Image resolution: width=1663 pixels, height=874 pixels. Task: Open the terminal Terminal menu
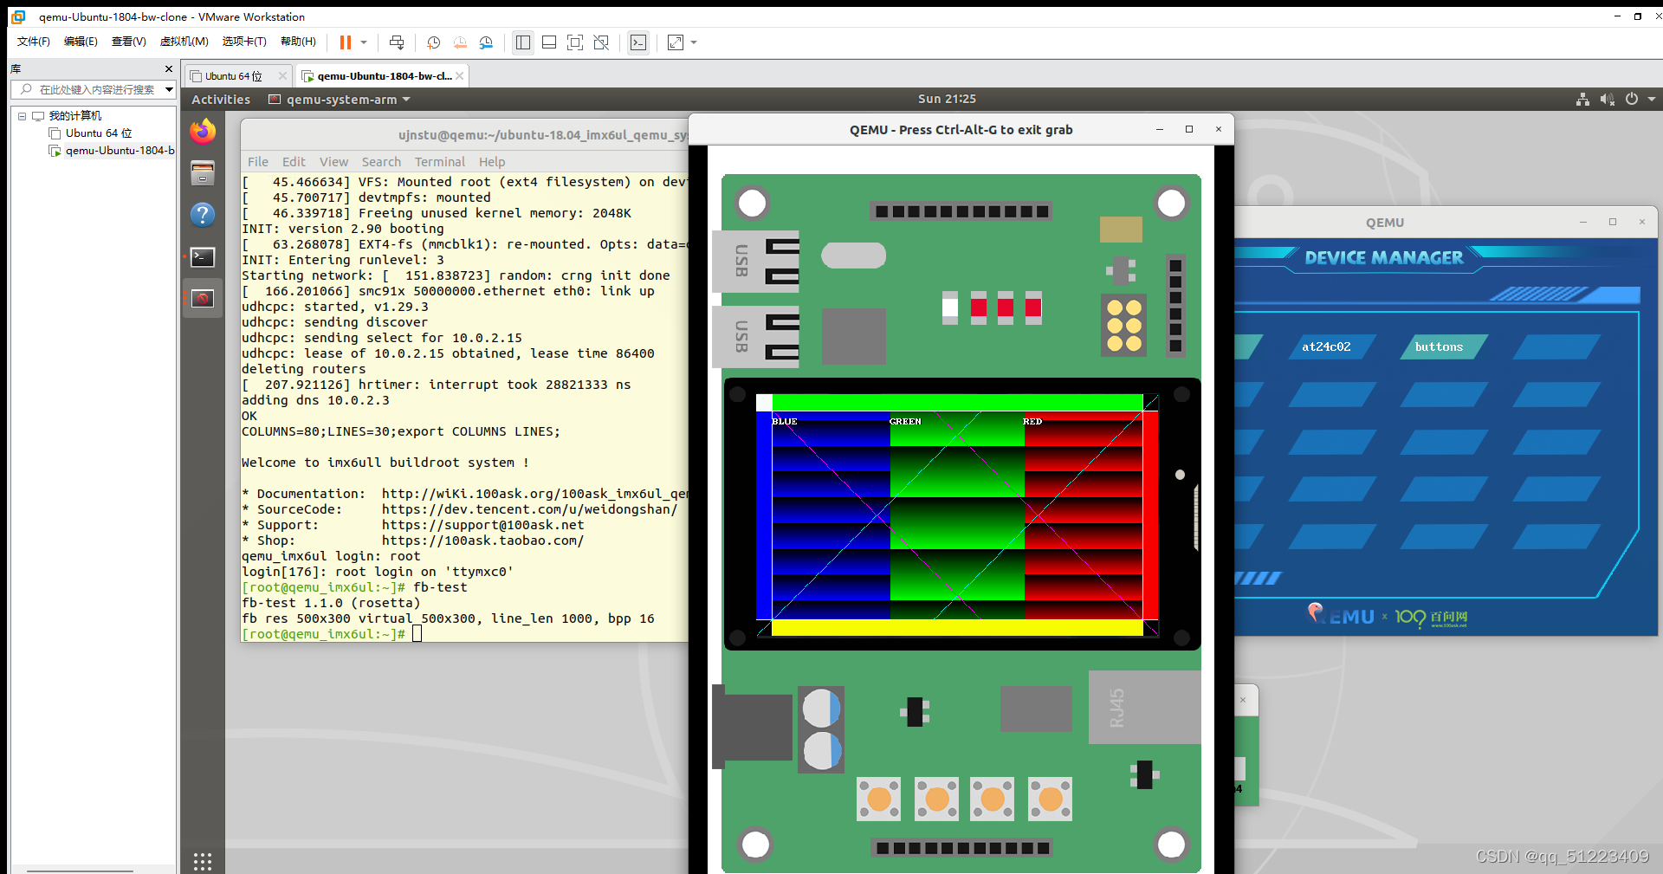(x=440, y=162)
